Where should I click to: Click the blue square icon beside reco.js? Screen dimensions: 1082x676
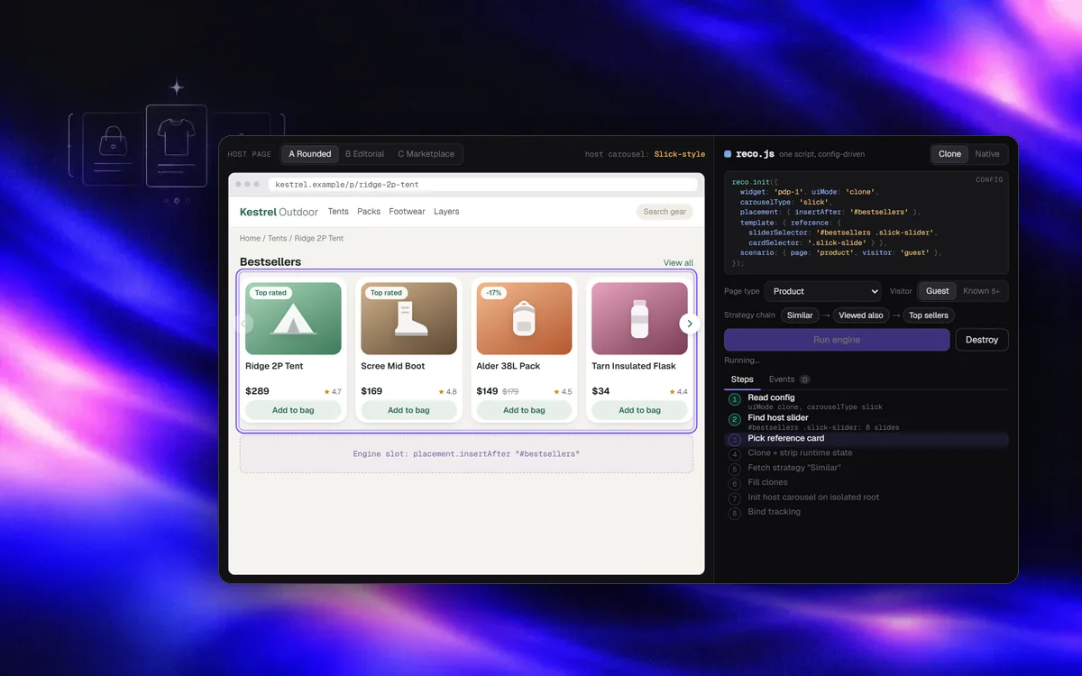pyautogui.click(x=728, y=154)
